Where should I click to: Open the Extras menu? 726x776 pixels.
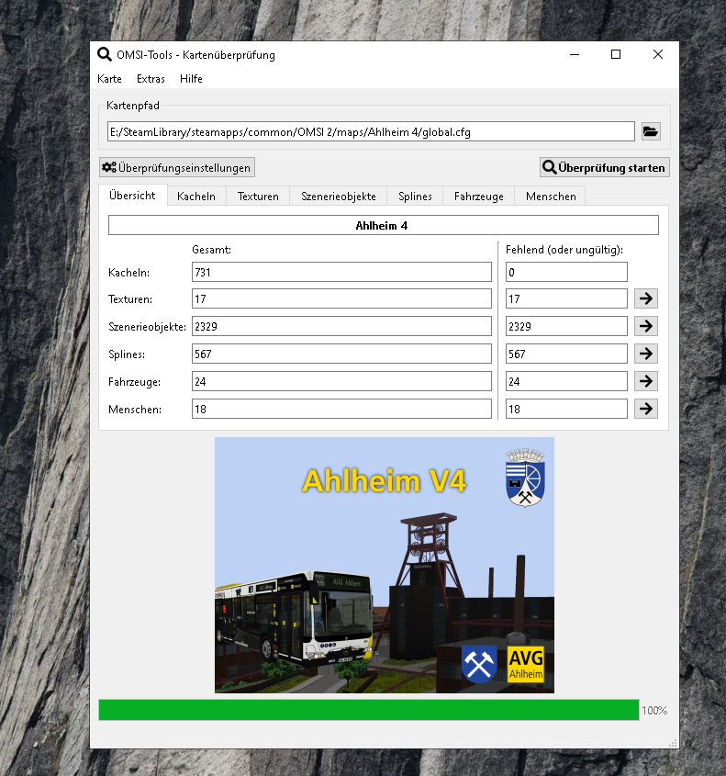click(x=151, y=79)
